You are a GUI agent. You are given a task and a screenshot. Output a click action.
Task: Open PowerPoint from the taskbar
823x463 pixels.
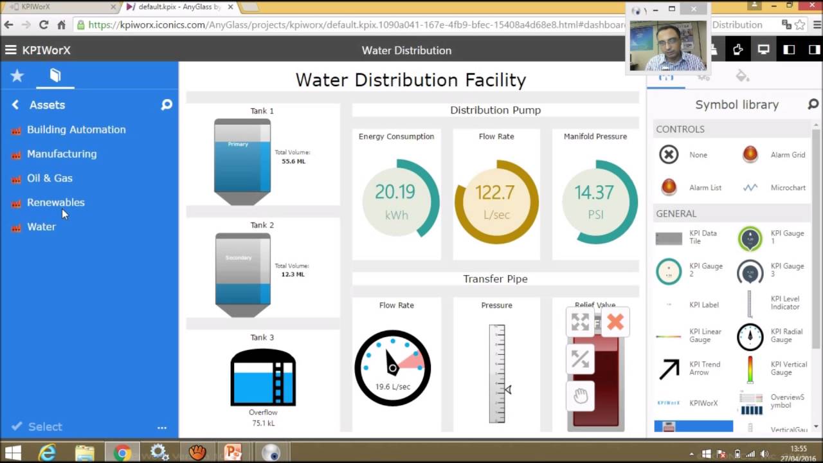(233, 453)
